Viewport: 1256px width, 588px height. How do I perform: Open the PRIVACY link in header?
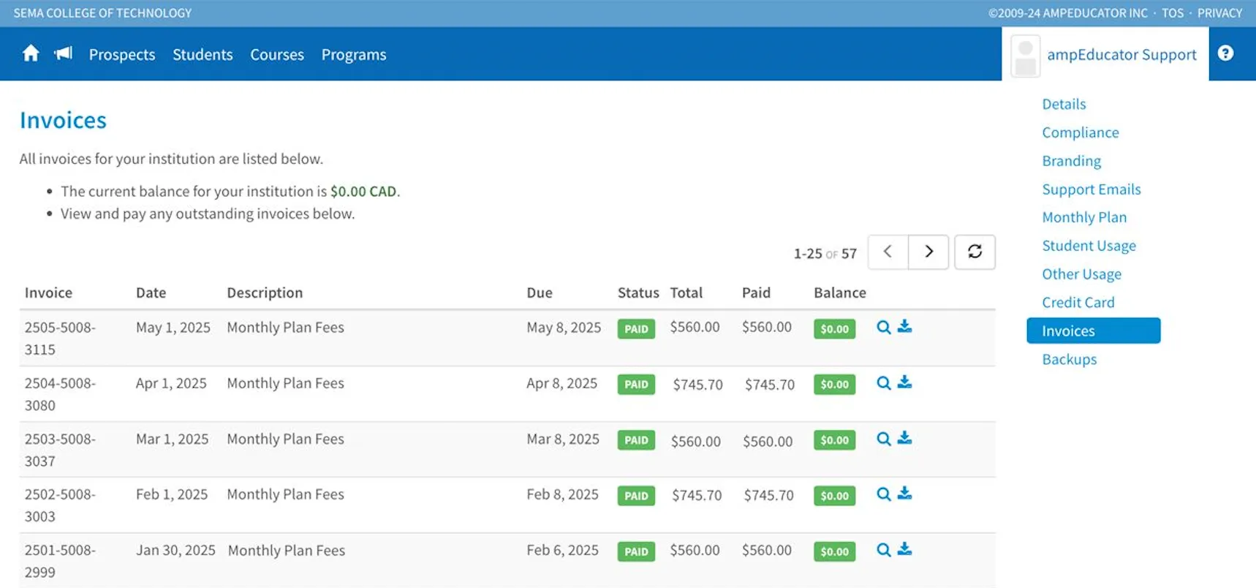click(x=1219, y=13)
